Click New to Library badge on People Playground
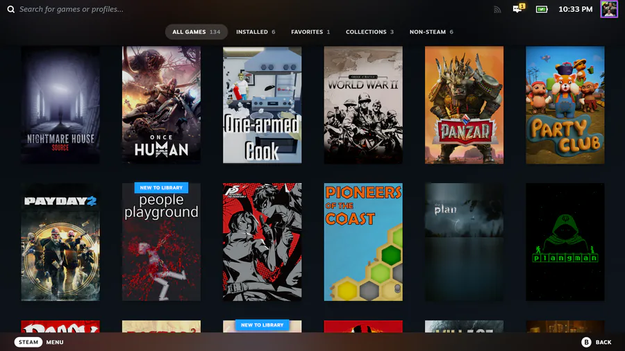625x351 pixels. [161, 187]
